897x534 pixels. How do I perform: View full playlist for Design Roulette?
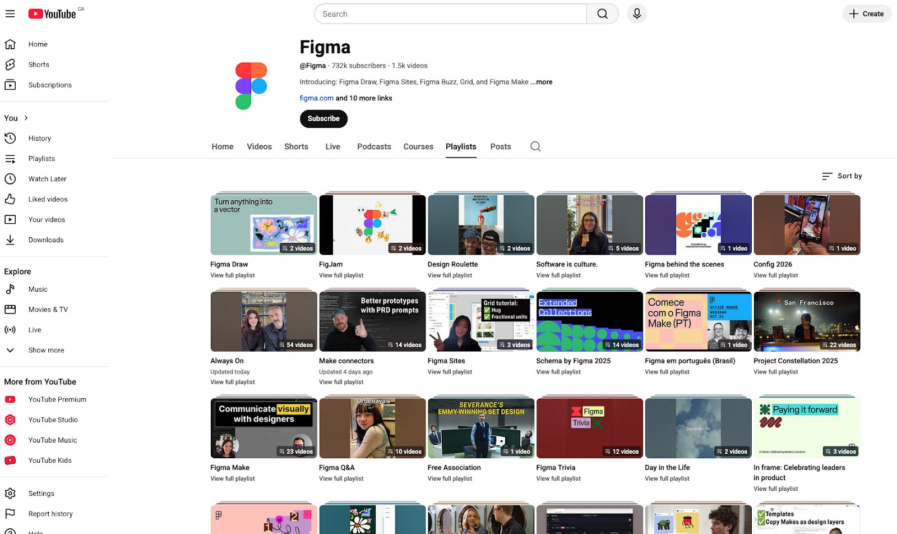click(x=450, y=275)
